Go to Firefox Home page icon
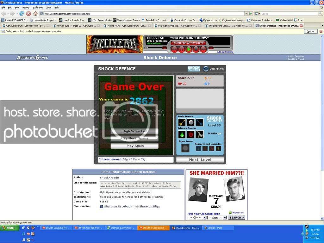 point(35,14)
